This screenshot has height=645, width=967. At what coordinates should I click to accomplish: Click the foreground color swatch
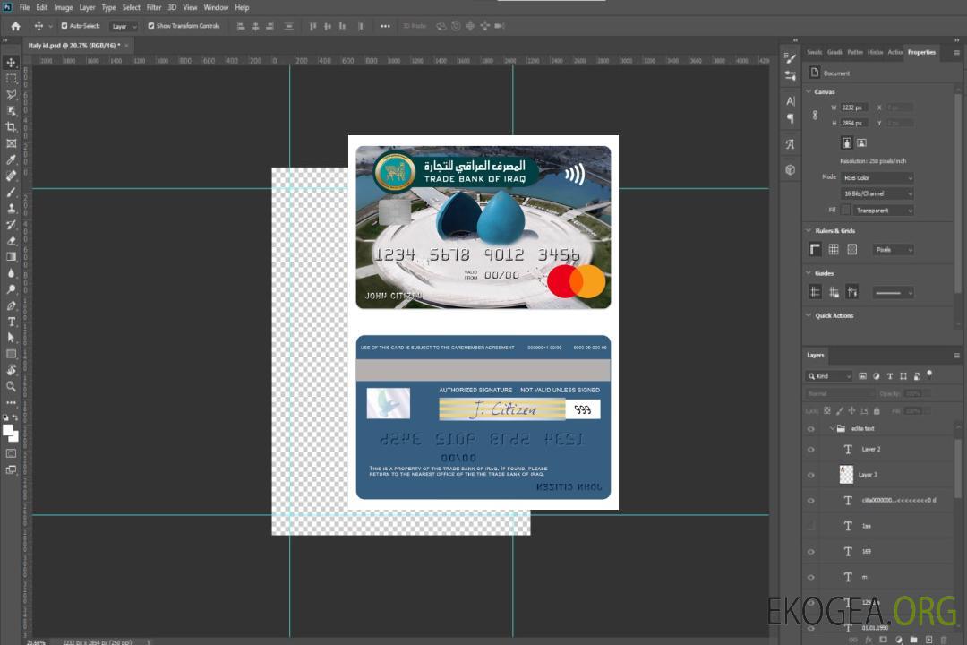pyautogui.click(x=8, y=431)
